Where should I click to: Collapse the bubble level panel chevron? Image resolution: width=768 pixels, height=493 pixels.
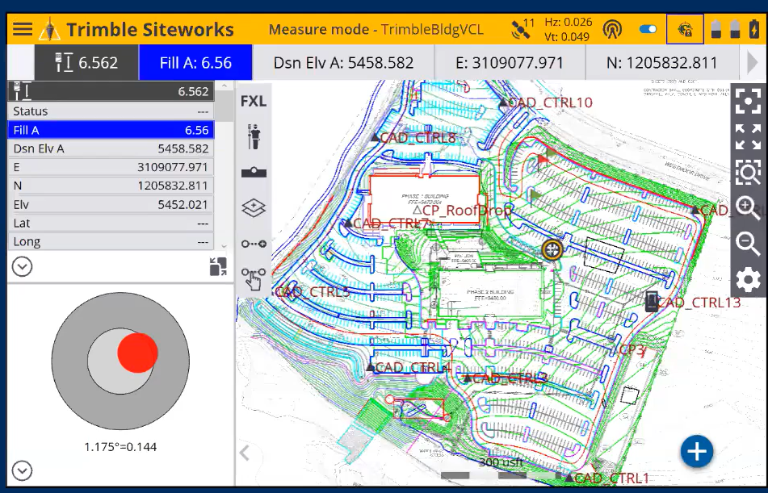click(22, 471)
